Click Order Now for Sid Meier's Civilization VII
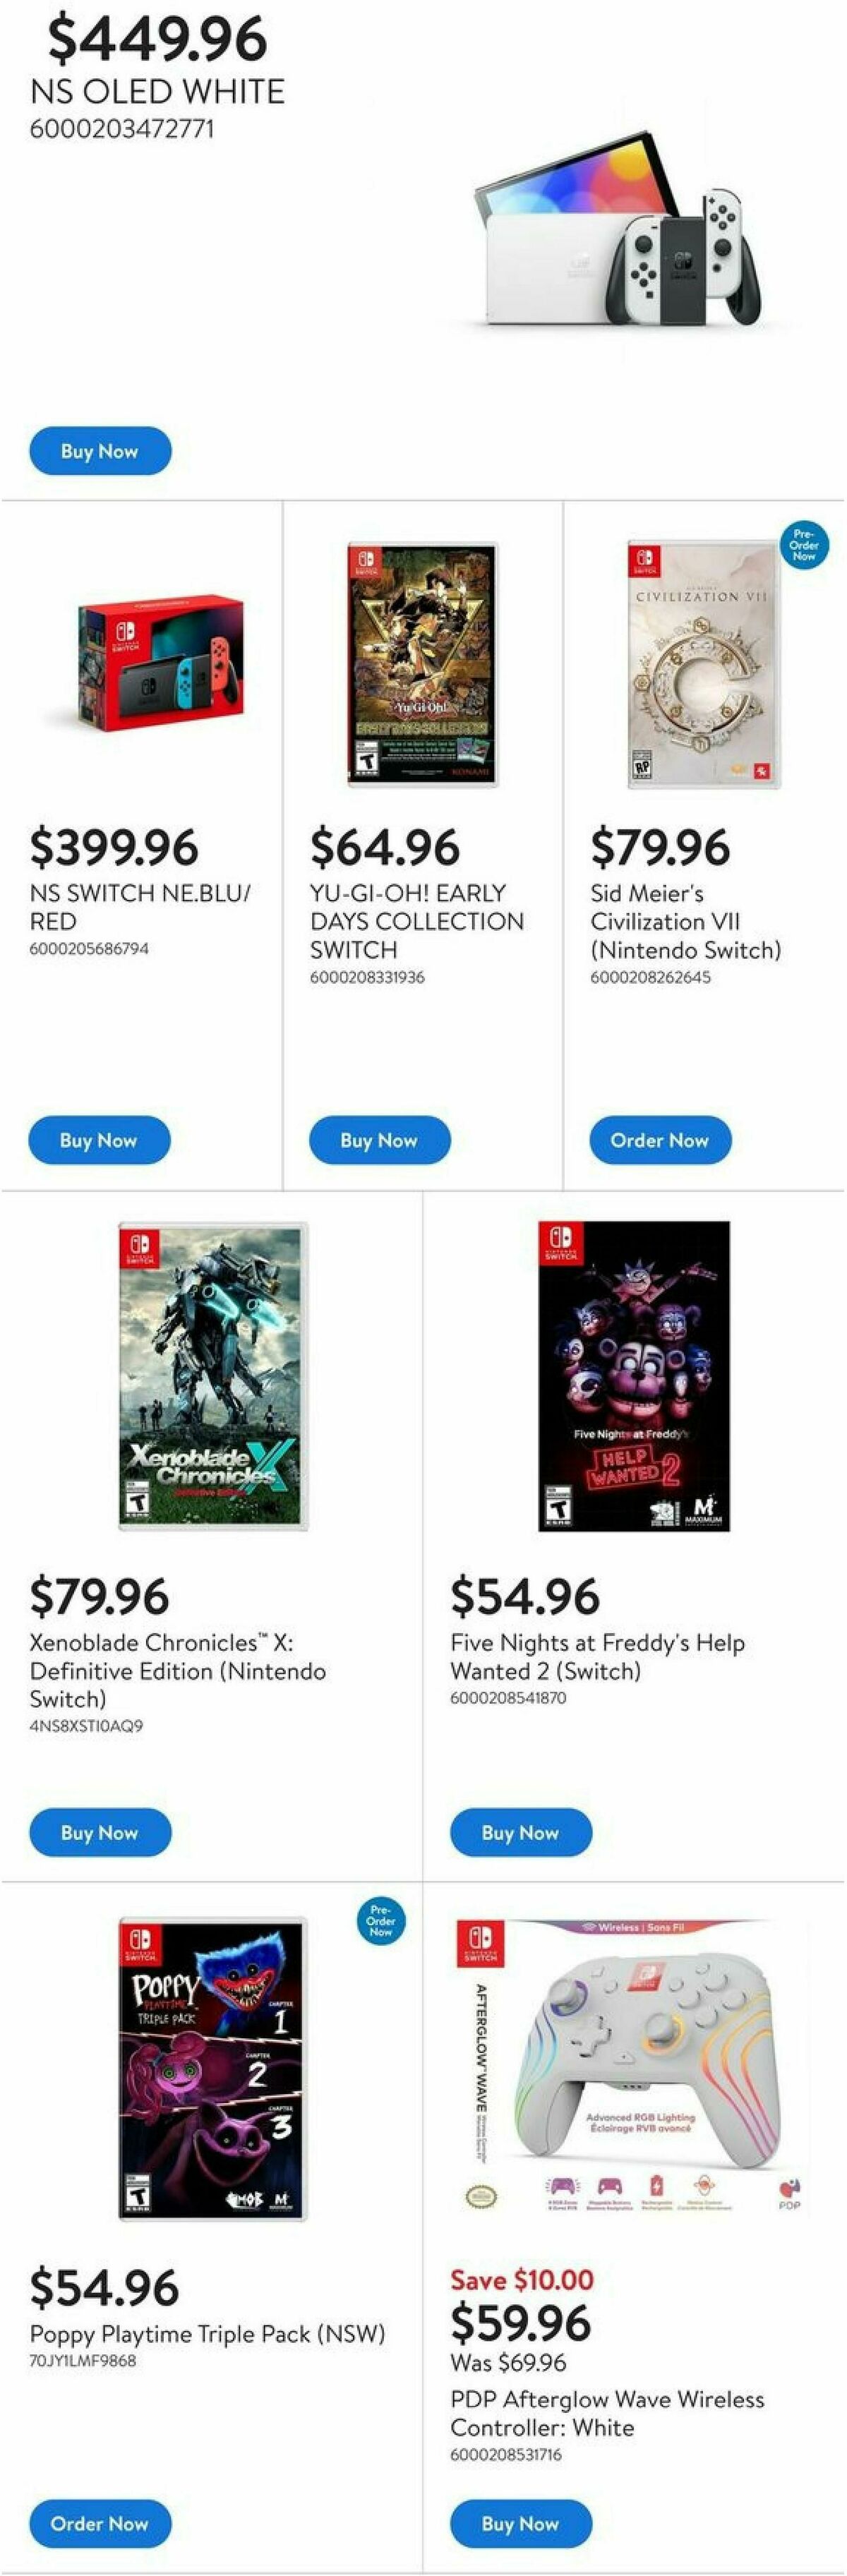The image size is (847, 2576). pyautogui.click(x=662, y=1139)
